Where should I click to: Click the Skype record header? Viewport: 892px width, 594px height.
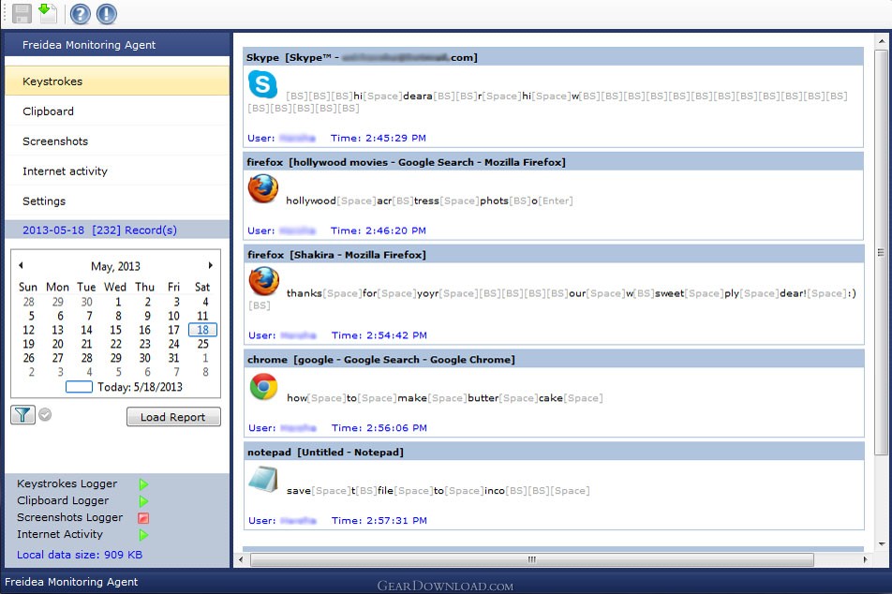click(x=554, y=57)
